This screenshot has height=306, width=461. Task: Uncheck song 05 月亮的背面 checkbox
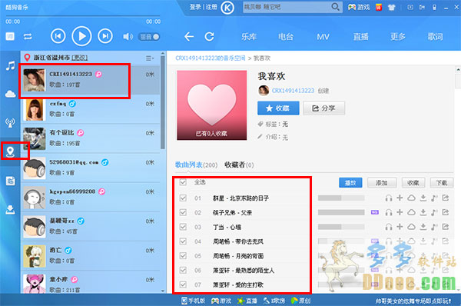click(183, 256)
